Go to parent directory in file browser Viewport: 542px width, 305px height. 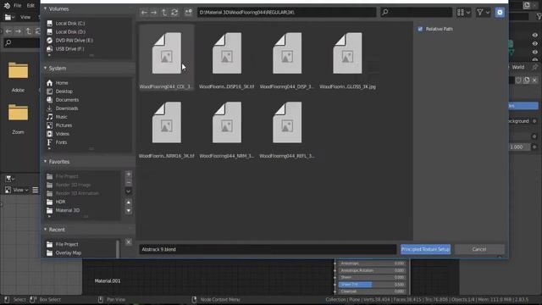click(164, 13)
